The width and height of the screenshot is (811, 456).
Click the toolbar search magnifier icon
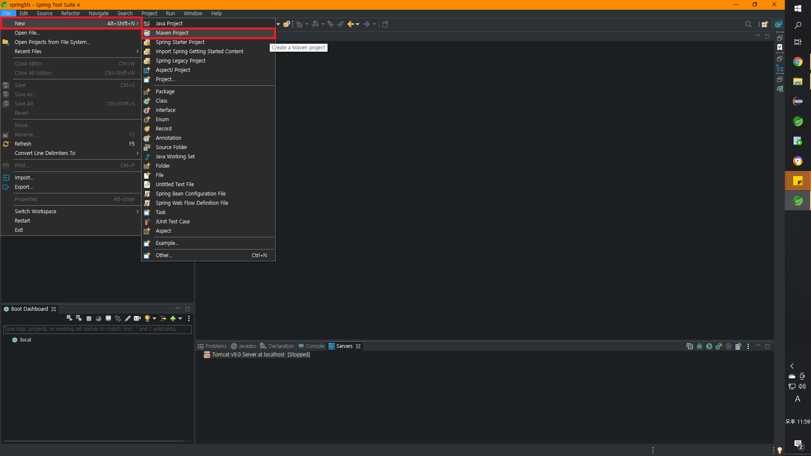point(748,24)
